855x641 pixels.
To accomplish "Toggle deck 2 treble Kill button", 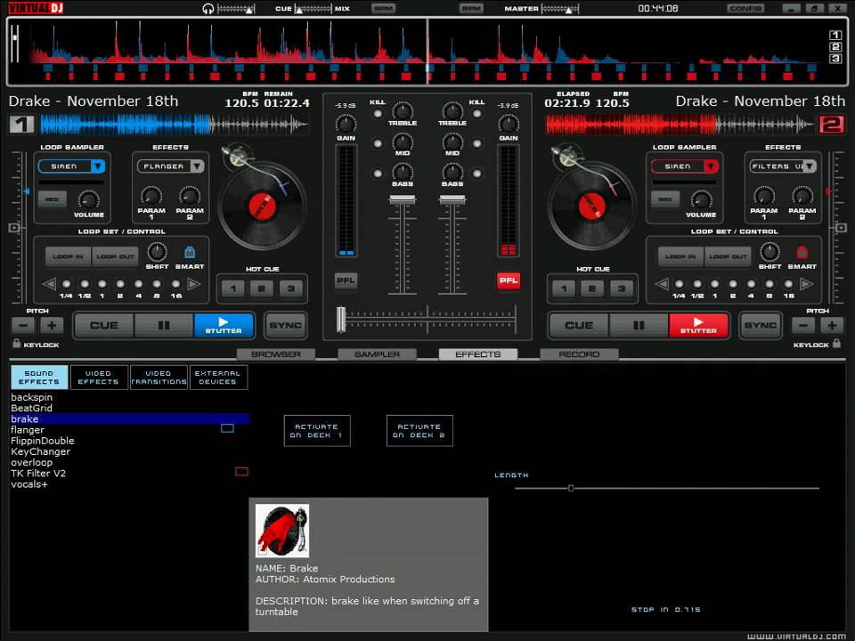I will click(477, 113).
